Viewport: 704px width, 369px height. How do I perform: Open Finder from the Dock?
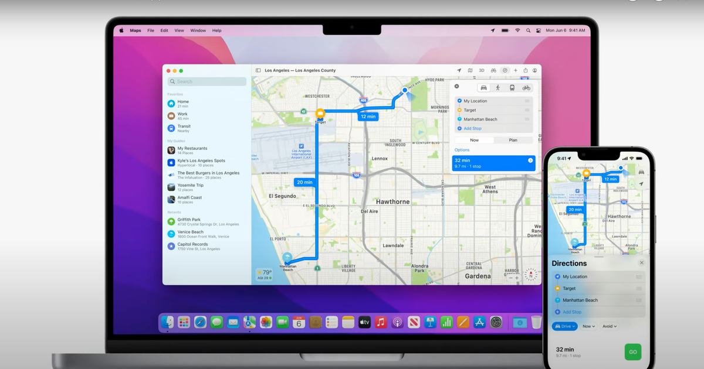167,322
